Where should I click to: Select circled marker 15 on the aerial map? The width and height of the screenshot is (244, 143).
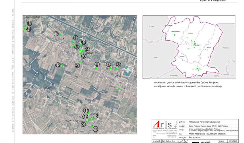coord(58,65)
